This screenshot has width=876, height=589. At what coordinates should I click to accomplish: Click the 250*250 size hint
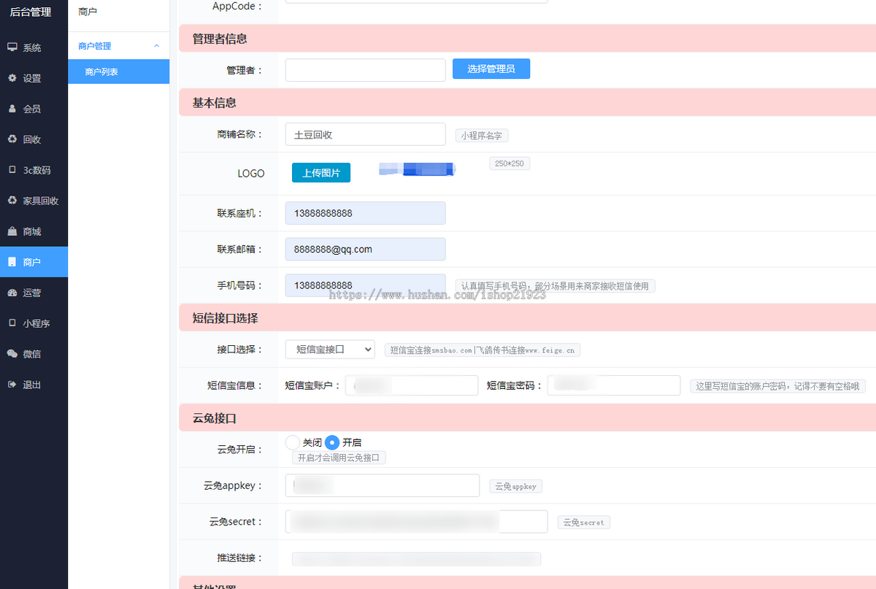pyautogui.click(x=510, y=163)
